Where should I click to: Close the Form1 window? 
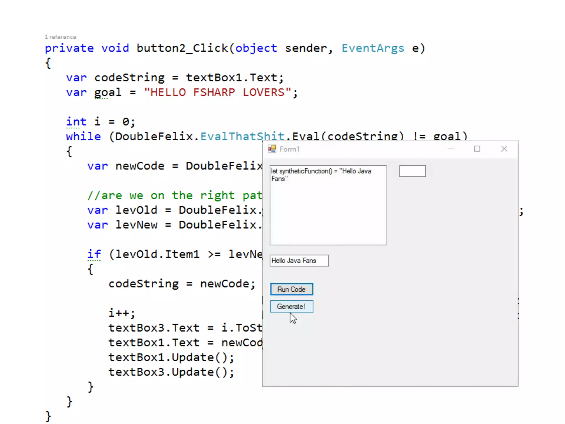(x=504, y=149)
